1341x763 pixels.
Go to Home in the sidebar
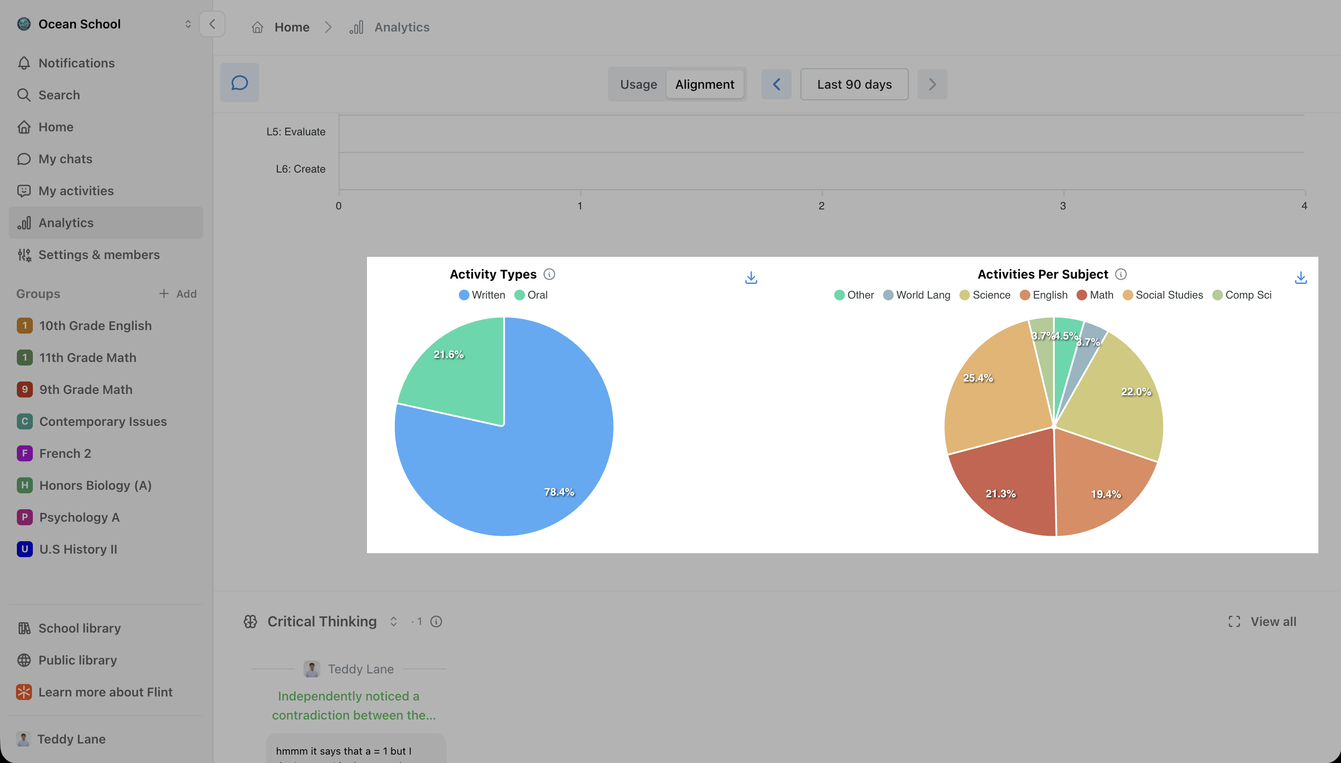[106, 127]
